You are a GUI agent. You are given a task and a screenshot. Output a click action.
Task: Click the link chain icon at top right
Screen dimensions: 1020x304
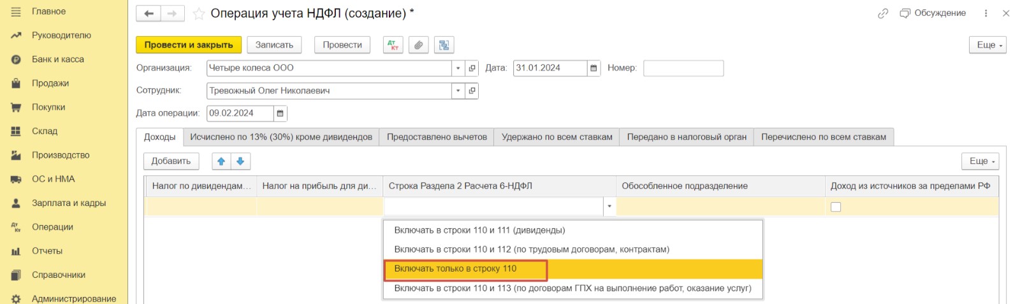coord(883,13)
